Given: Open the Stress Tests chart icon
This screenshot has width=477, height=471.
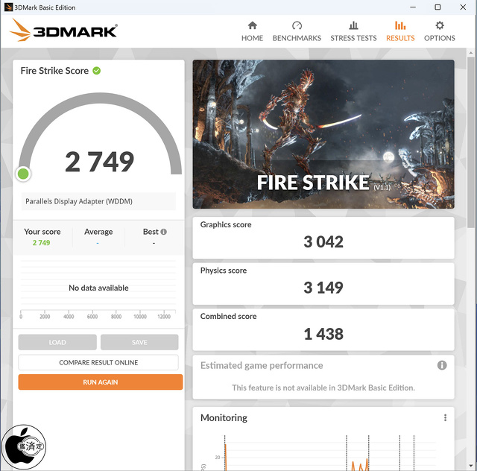Looking at the screenshot, I should pyautogui.click(x=353, y=25).
